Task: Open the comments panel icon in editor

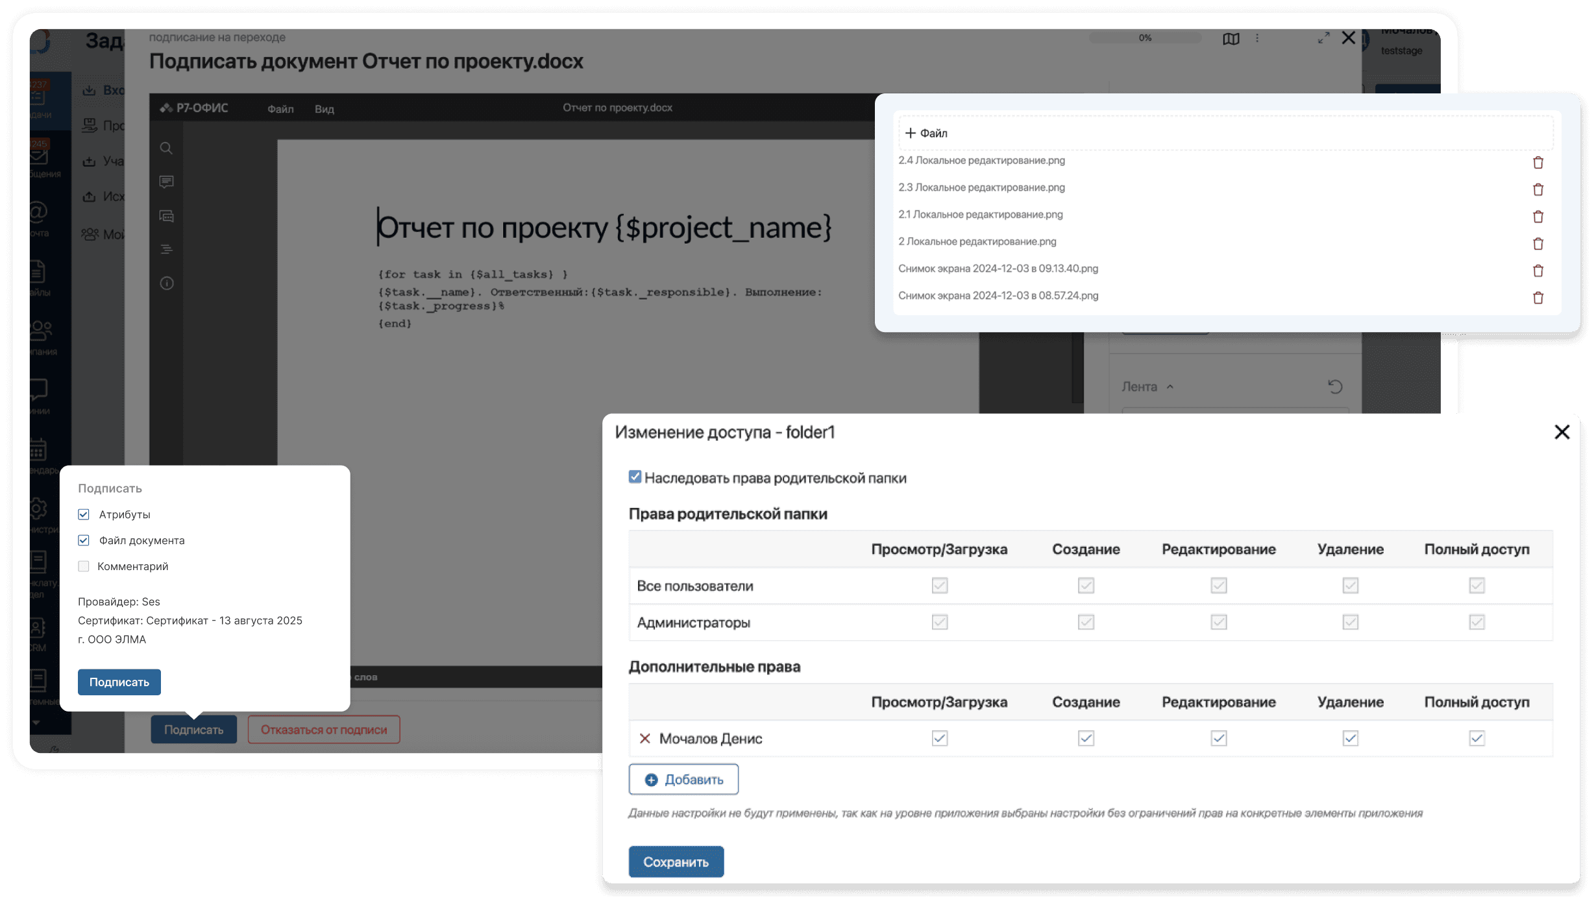Action: [x=166, y=182]
